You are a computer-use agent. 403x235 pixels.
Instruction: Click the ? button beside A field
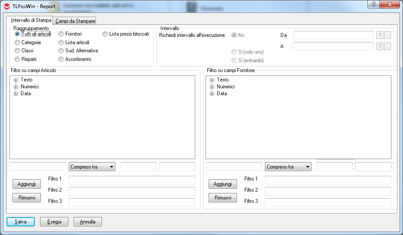[x=380, y=46]
